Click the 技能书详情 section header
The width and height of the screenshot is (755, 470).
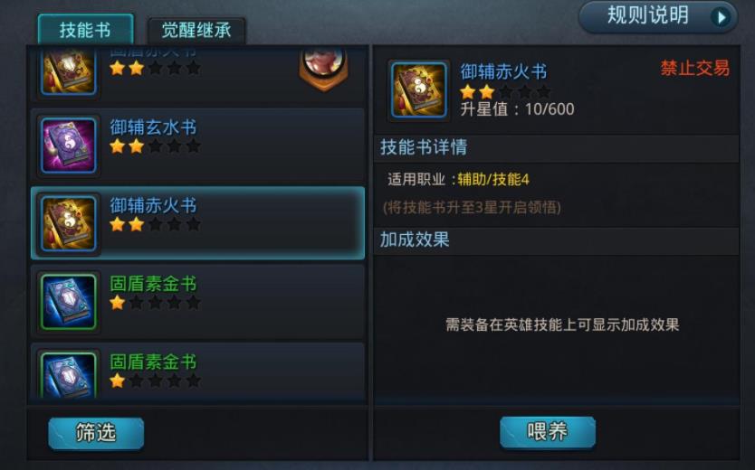(x=557, y=147)
